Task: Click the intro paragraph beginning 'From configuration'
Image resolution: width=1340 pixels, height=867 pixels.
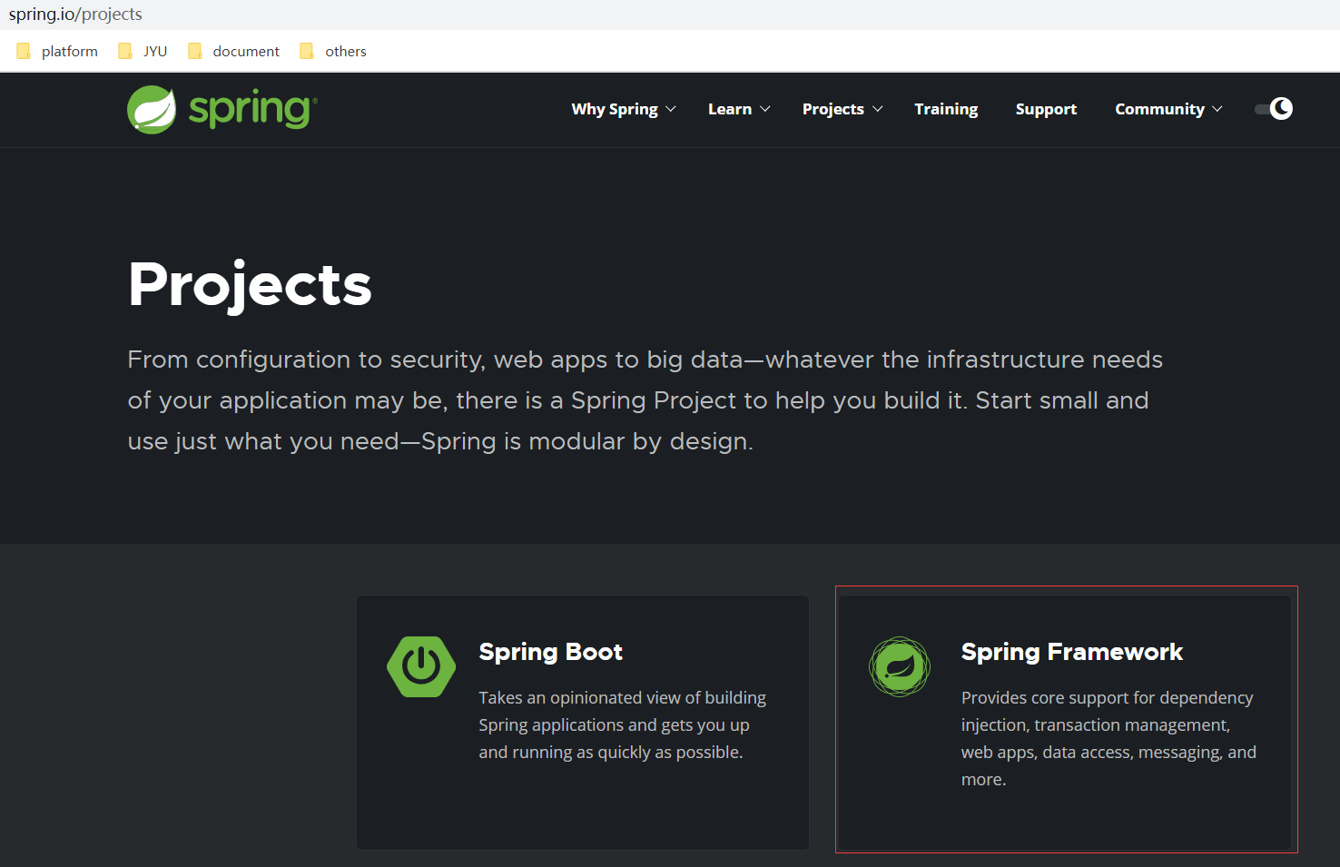Action: pyautogui.click(x=645, y=400)
